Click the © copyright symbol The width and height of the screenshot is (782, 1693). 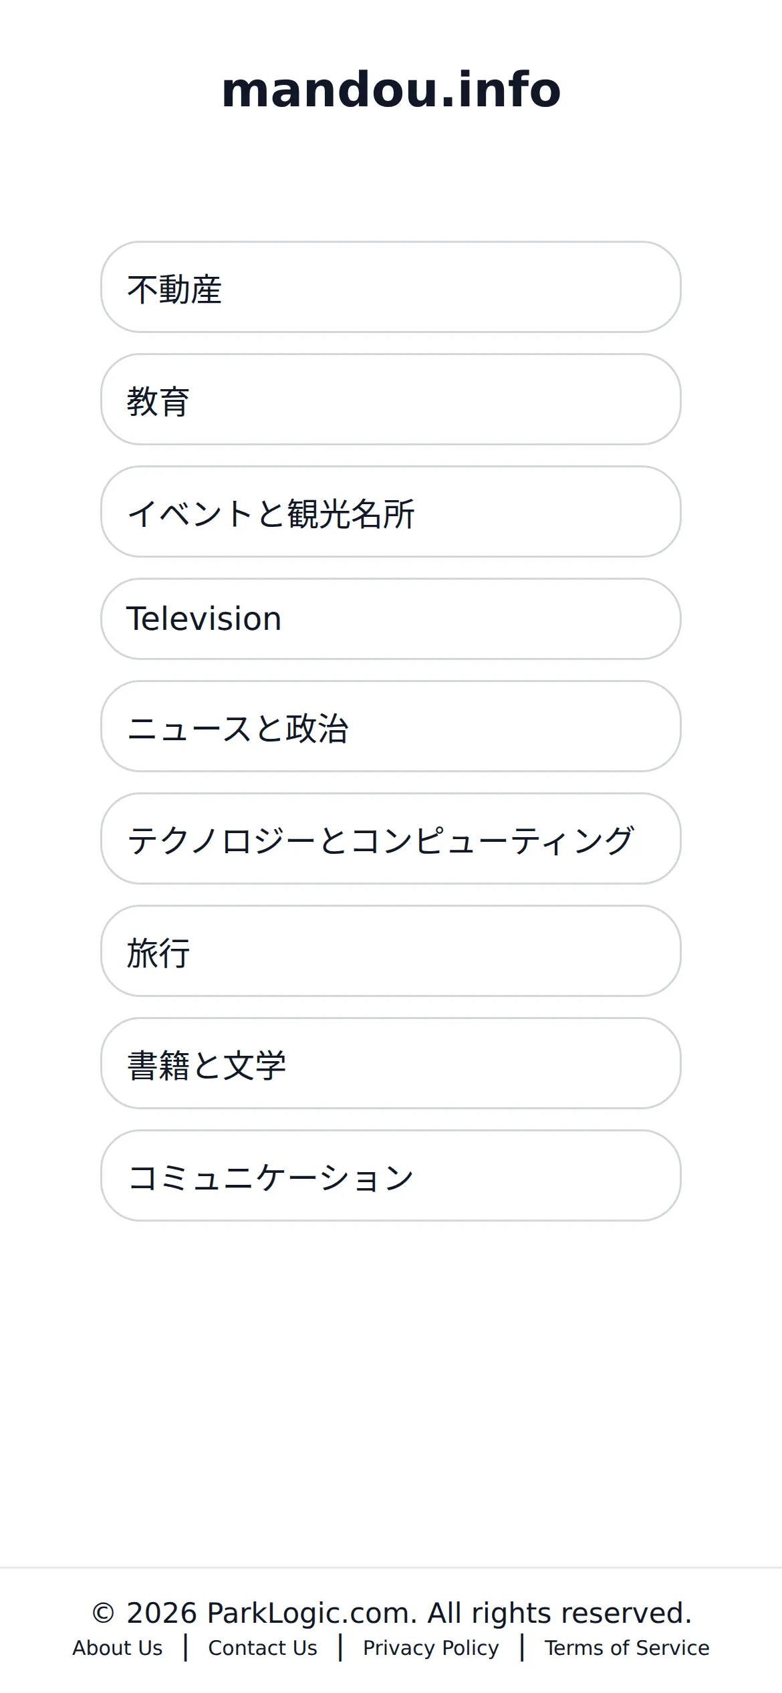103,1613
